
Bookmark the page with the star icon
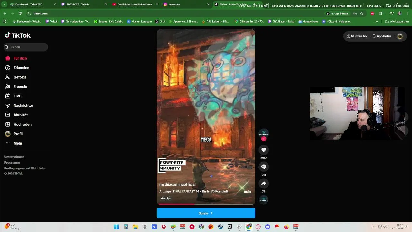362,14
